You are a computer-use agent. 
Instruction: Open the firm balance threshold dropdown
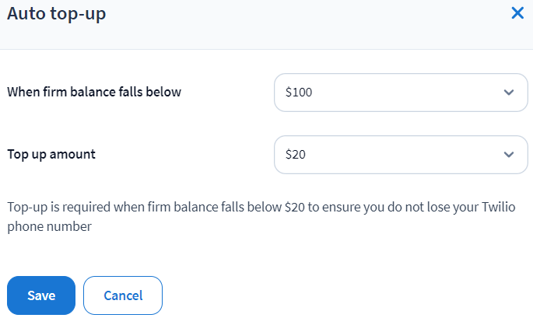click(395, 93)
